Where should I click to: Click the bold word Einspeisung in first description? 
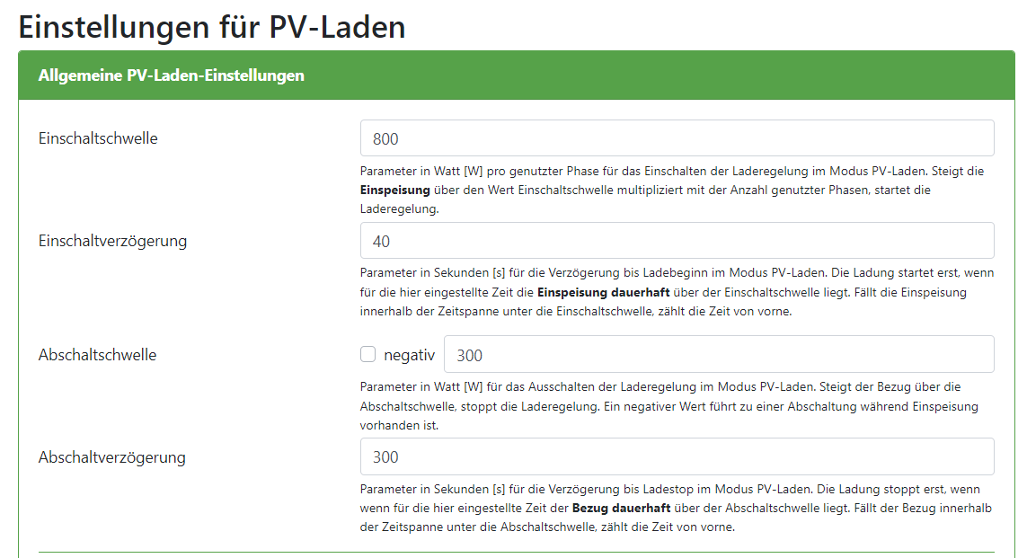point(395,190)
